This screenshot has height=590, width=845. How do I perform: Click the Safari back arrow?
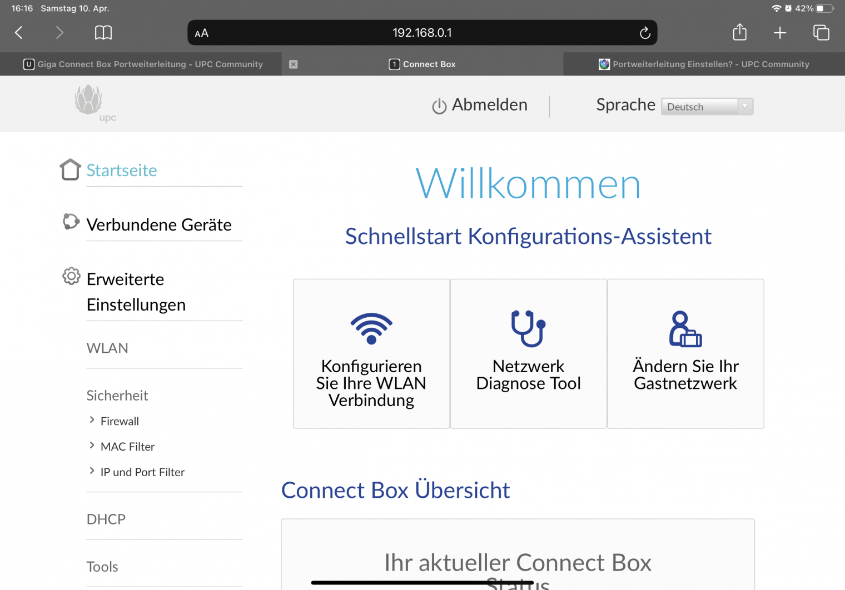pyautogui.click(x=19, y=33)
